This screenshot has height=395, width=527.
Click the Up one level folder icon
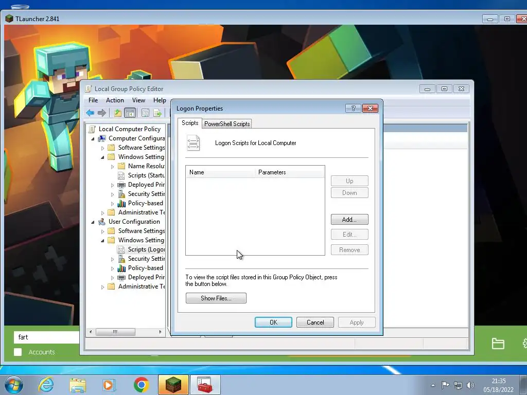pyautogui.click(x=118, y=113)
